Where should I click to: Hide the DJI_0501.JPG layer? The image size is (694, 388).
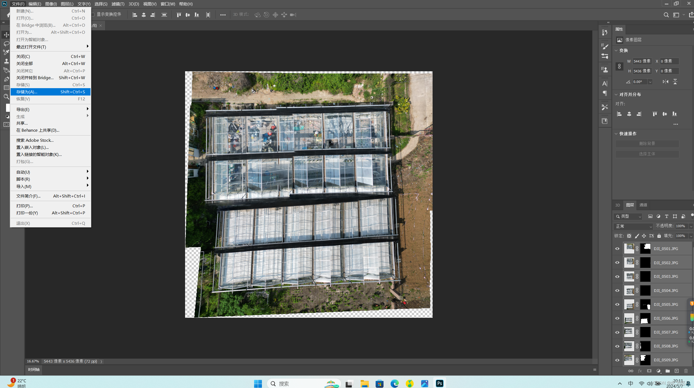coord(617,249)
